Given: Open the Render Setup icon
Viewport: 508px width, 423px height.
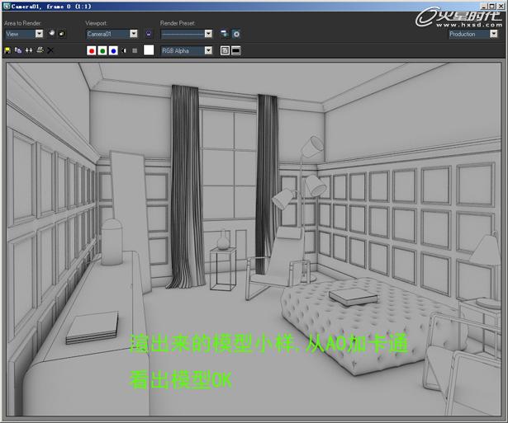Looking at the screenshot, I should pos(224,34).
